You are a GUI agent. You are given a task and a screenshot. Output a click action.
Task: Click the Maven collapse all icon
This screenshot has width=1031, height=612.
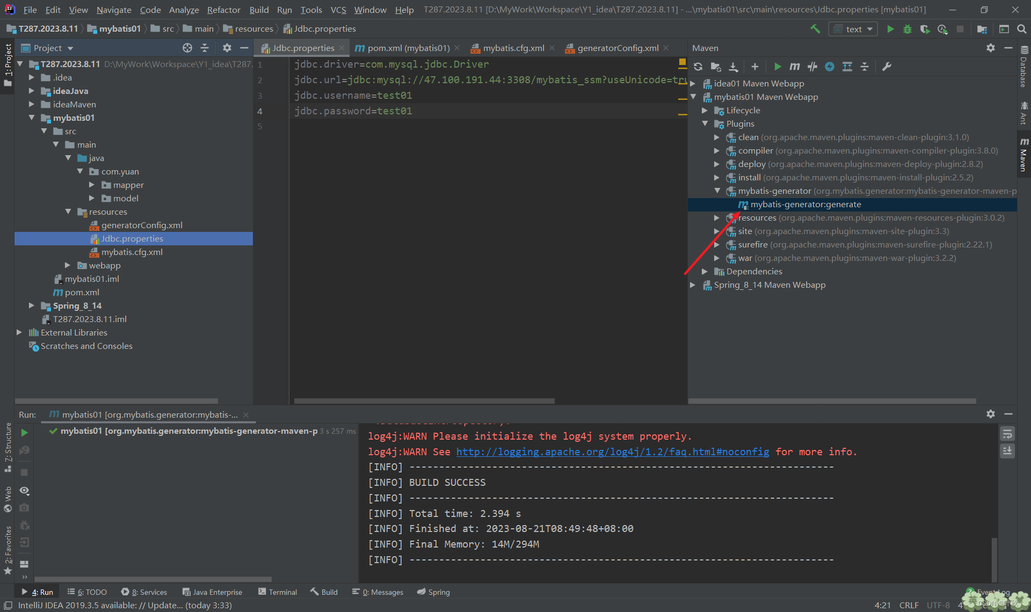[864, 67]
